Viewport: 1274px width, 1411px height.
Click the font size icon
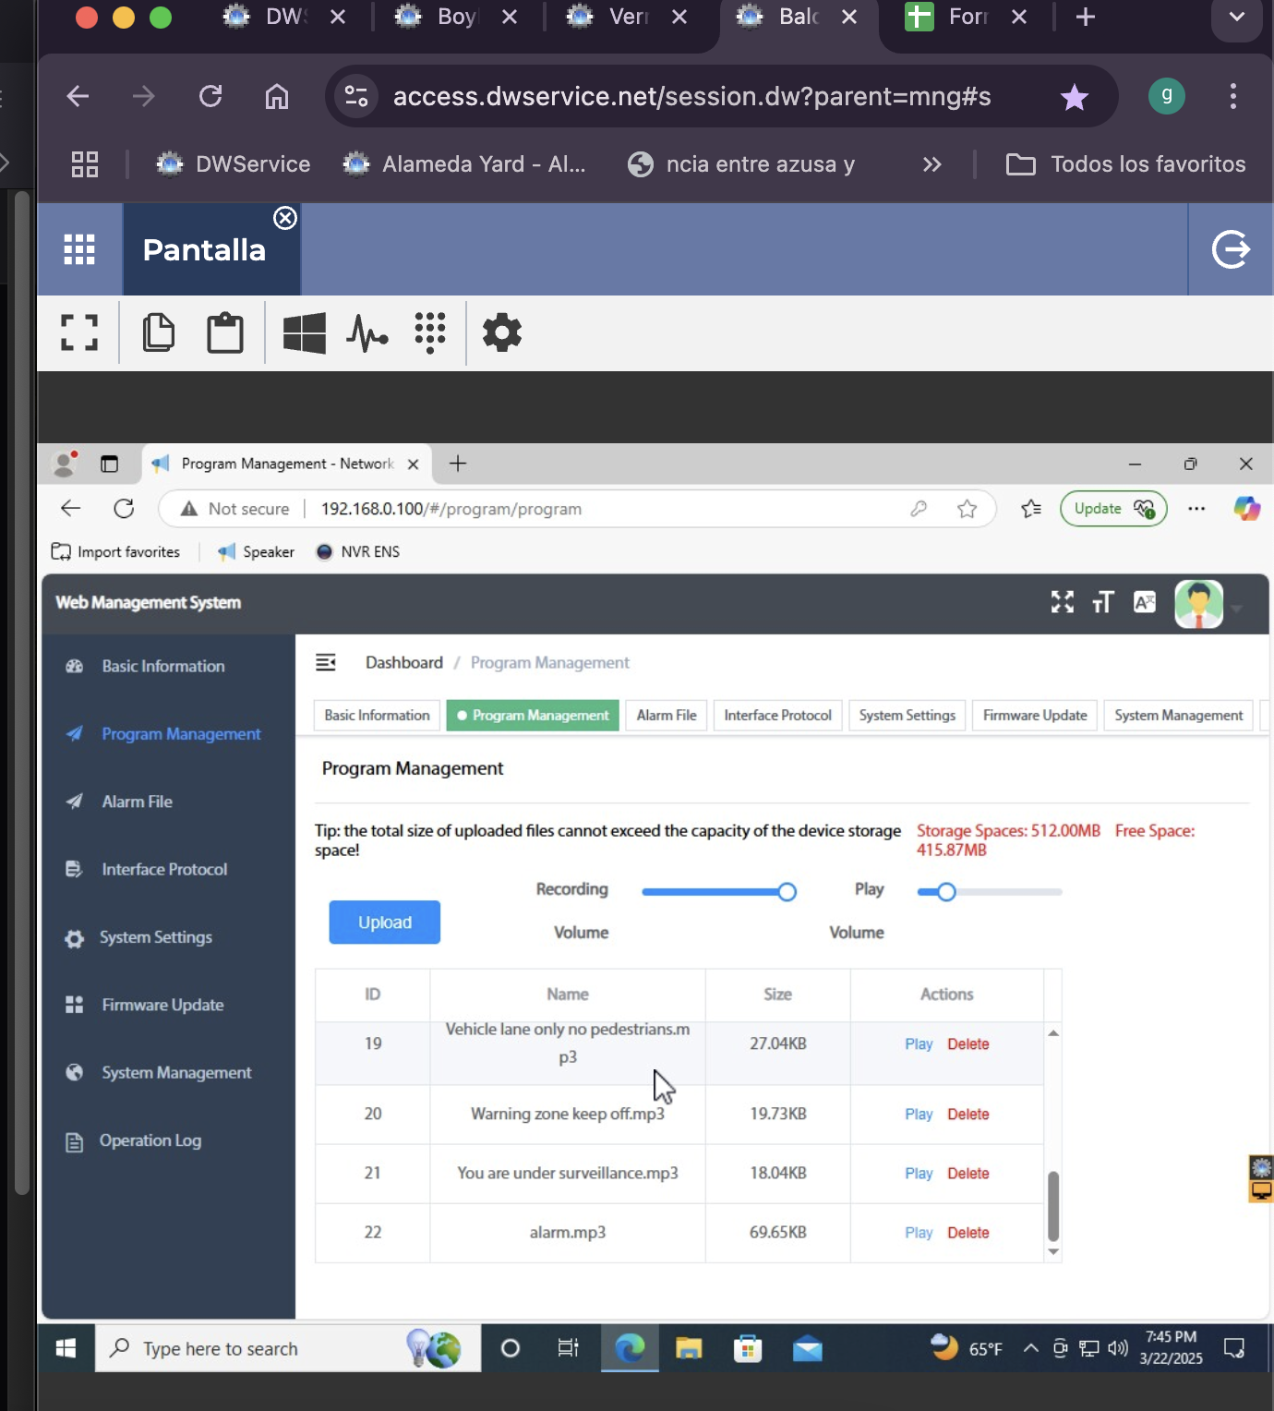click(x=1103, y=602)
